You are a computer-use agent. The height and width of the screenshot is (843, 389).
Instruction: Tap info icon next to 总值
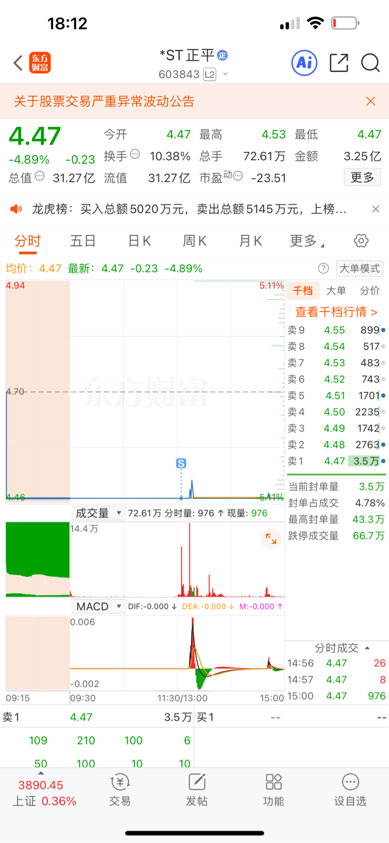40,176
